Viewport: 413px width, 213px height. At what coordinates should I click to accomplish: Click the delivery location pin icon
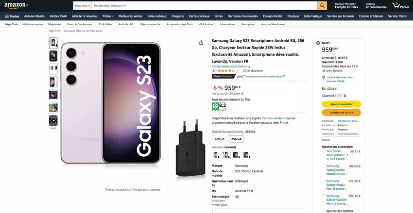(324, 77)
